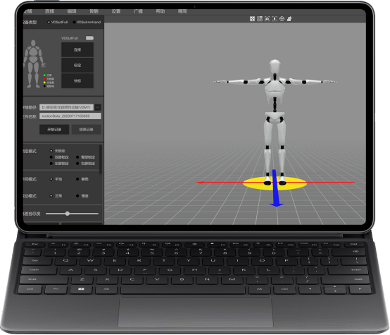390x335 pixels.
Task: Click the crosshair recenter toolbar icon
Action: pyautogui.click(x=282, y=19)
